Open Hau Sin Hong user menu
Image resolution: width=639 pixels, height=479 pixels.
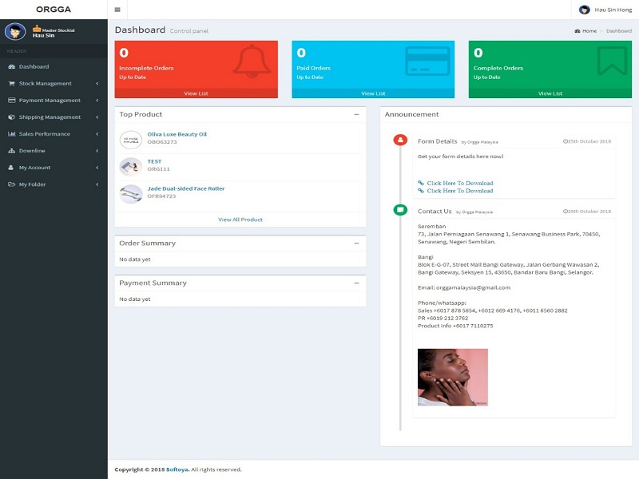point(605,10)
